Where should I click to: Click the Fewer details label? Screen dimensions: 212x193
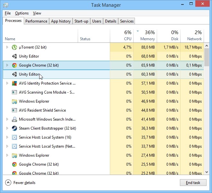[24, 183]
